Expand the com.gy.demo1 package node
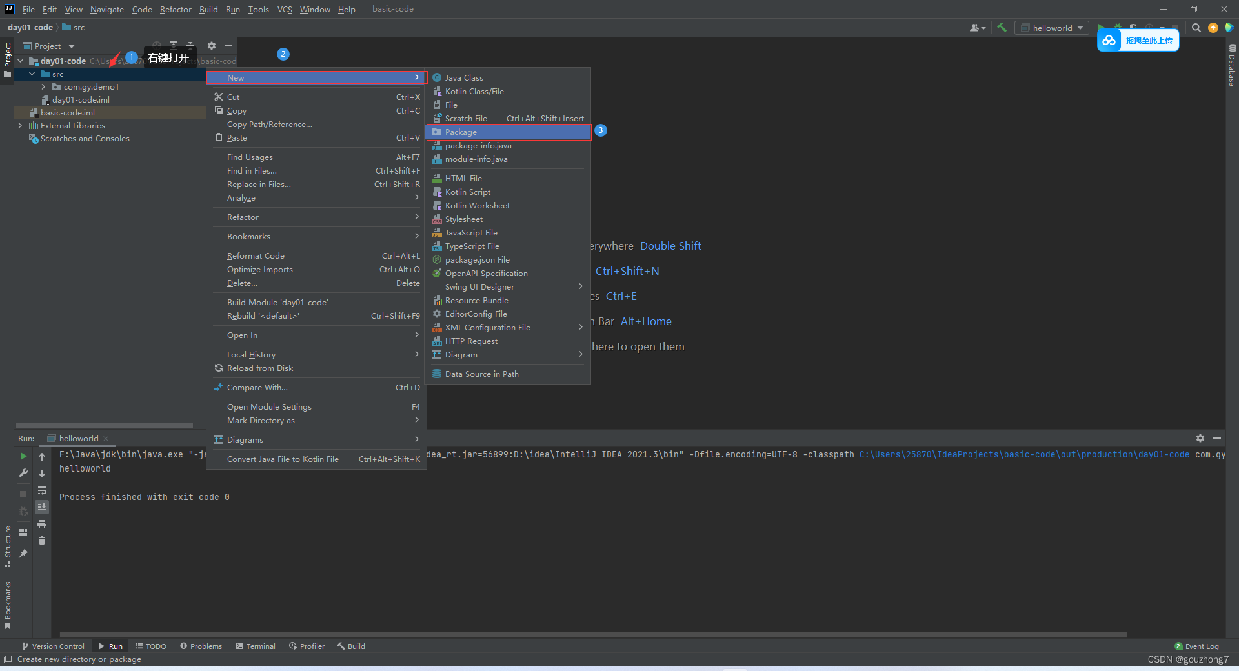Screen dimensions: 1239x671 (x=43, y=87)
